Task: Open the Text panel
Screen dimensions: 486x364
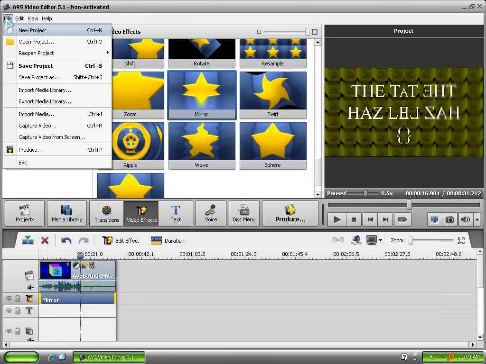Action: [176, 214]
